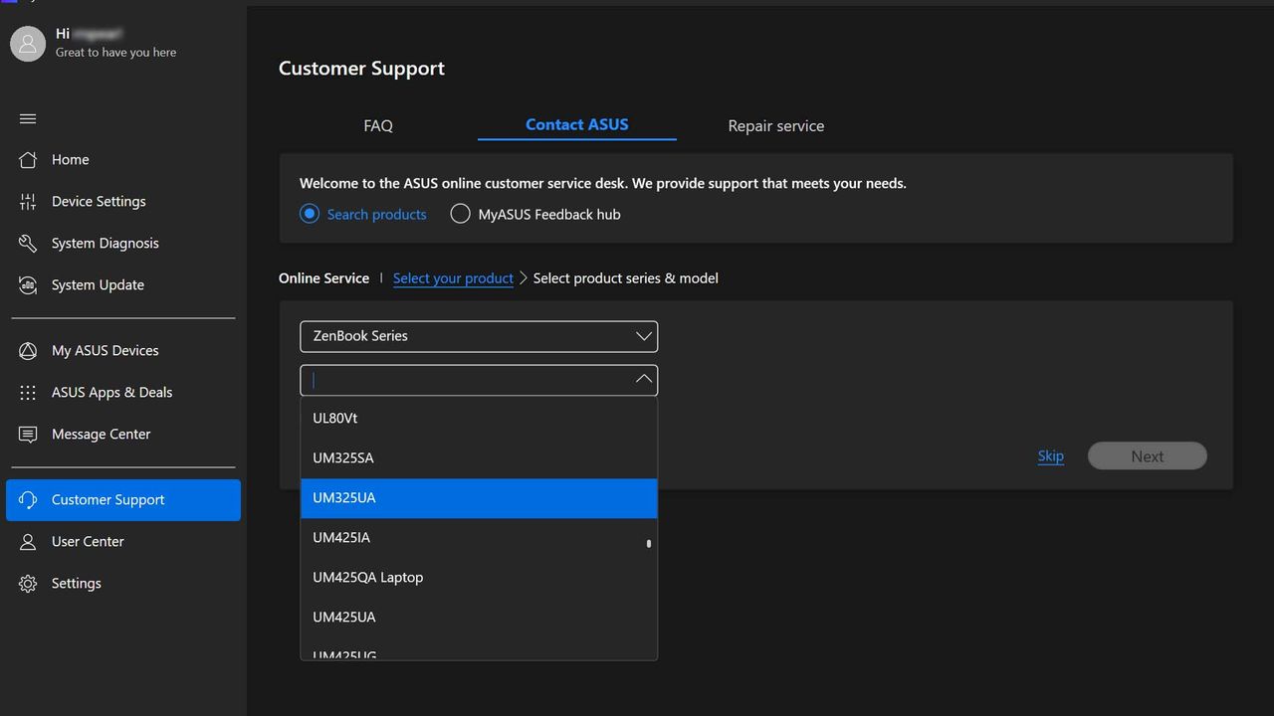Click the Device Settings sliders icon
1274x716 pixels.
point(28,202)
